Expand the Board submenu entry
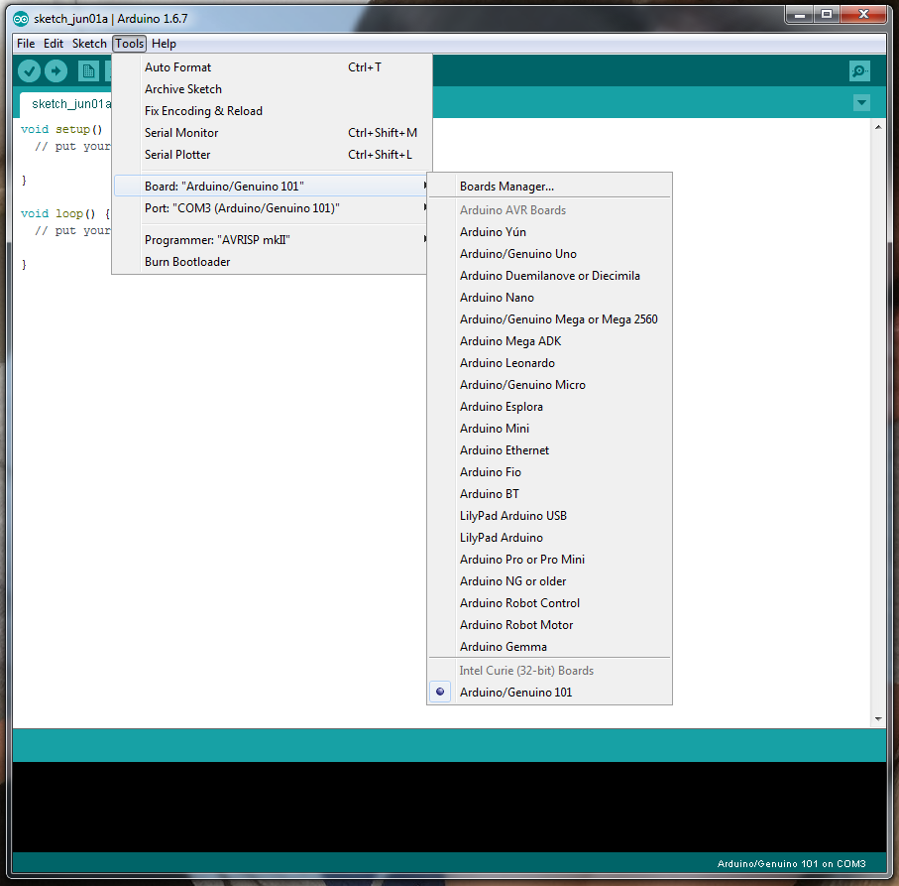Screen dimensions: 899x886 point(270,186)
